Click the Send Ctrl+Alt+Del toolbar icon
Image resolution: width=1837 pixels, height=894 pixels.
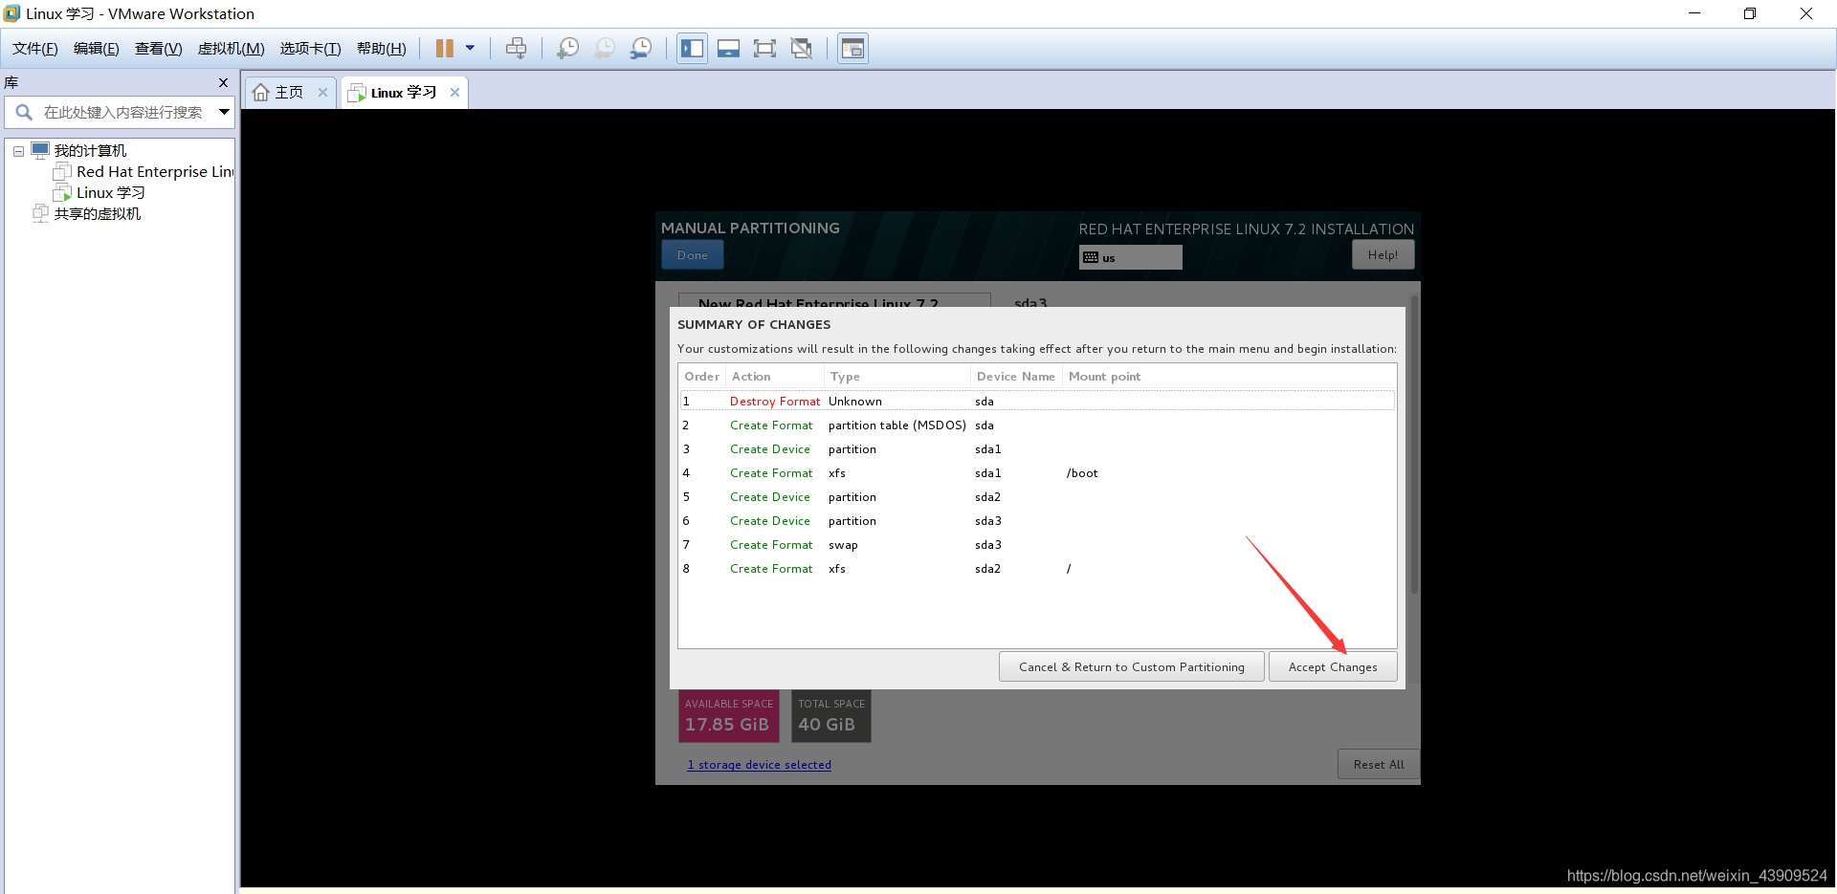pyautogui.click(x=516, y=49)
